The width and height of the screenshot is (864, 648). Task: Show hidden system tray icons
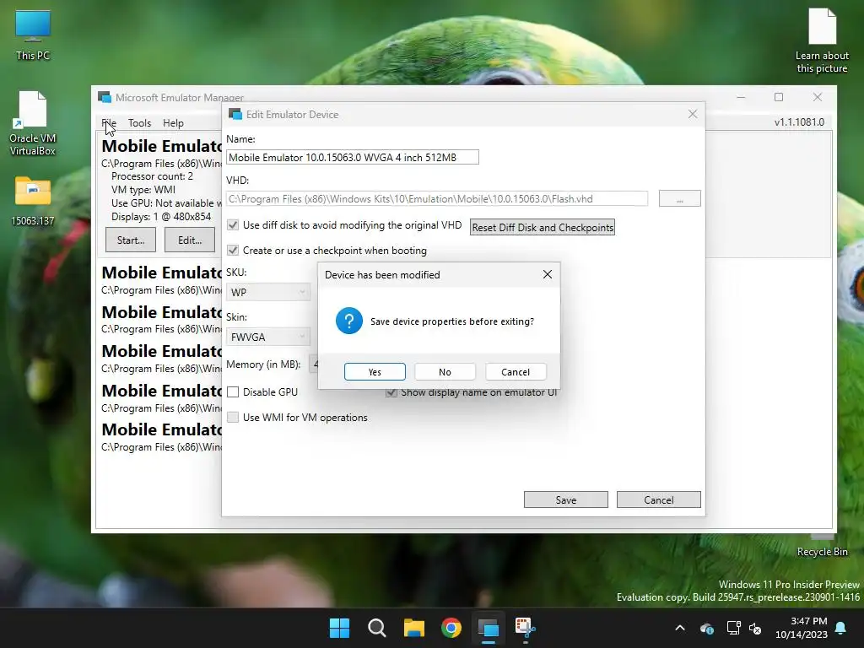[680, 628]
